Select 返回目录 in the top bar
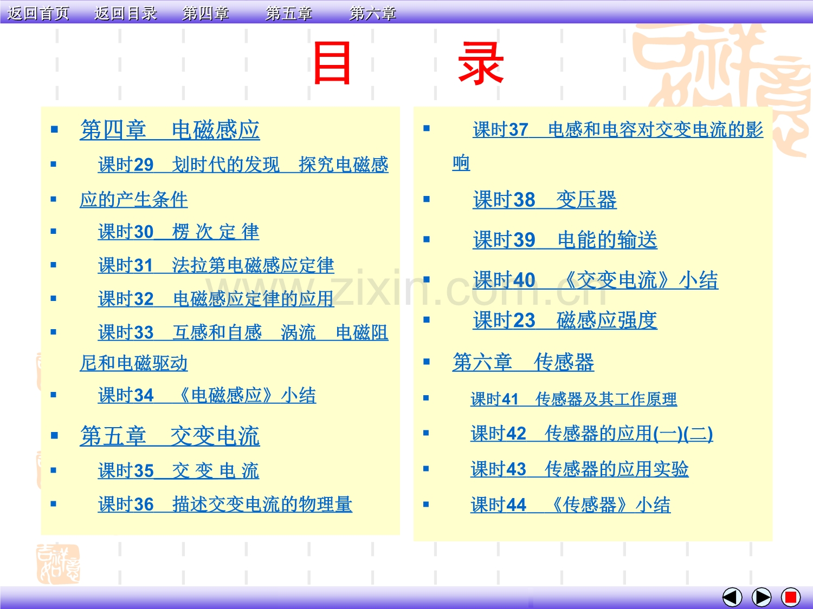Viewport: 813px width, 609px height. pyautogui.click(x=126, y=13)
